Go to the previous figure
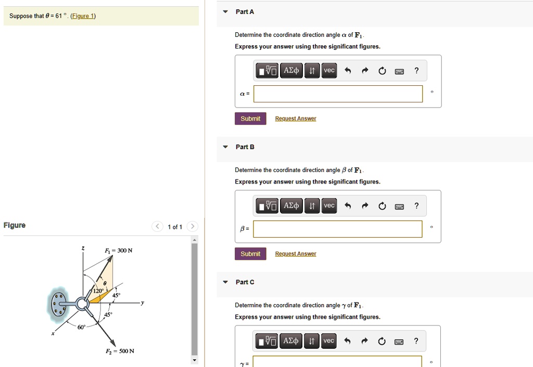The height and width of the screenshot is (367, 533). click(158, 227)
